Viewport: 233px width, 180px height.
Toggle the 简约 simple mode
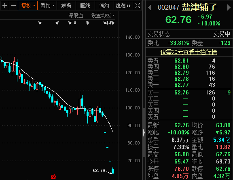pyautogui.click(x=104, y=6)
